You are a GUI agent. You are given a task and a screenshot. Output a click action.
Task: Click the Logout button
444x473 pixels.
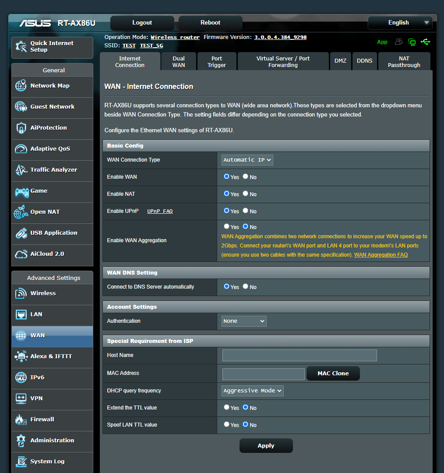click(142, 23)
